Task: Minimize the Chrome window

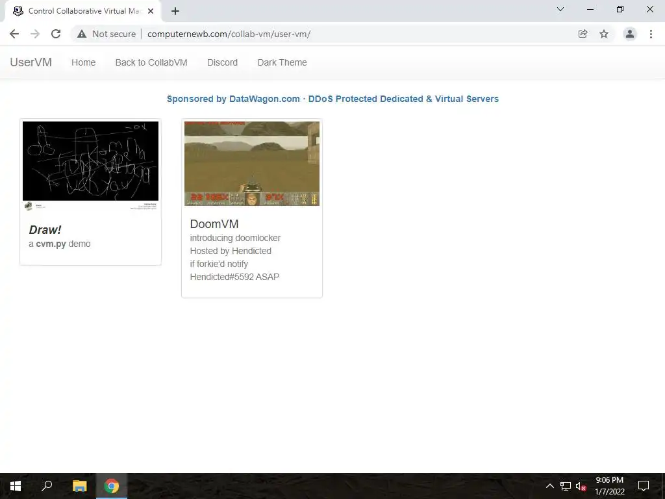Action: pos(590,9)
